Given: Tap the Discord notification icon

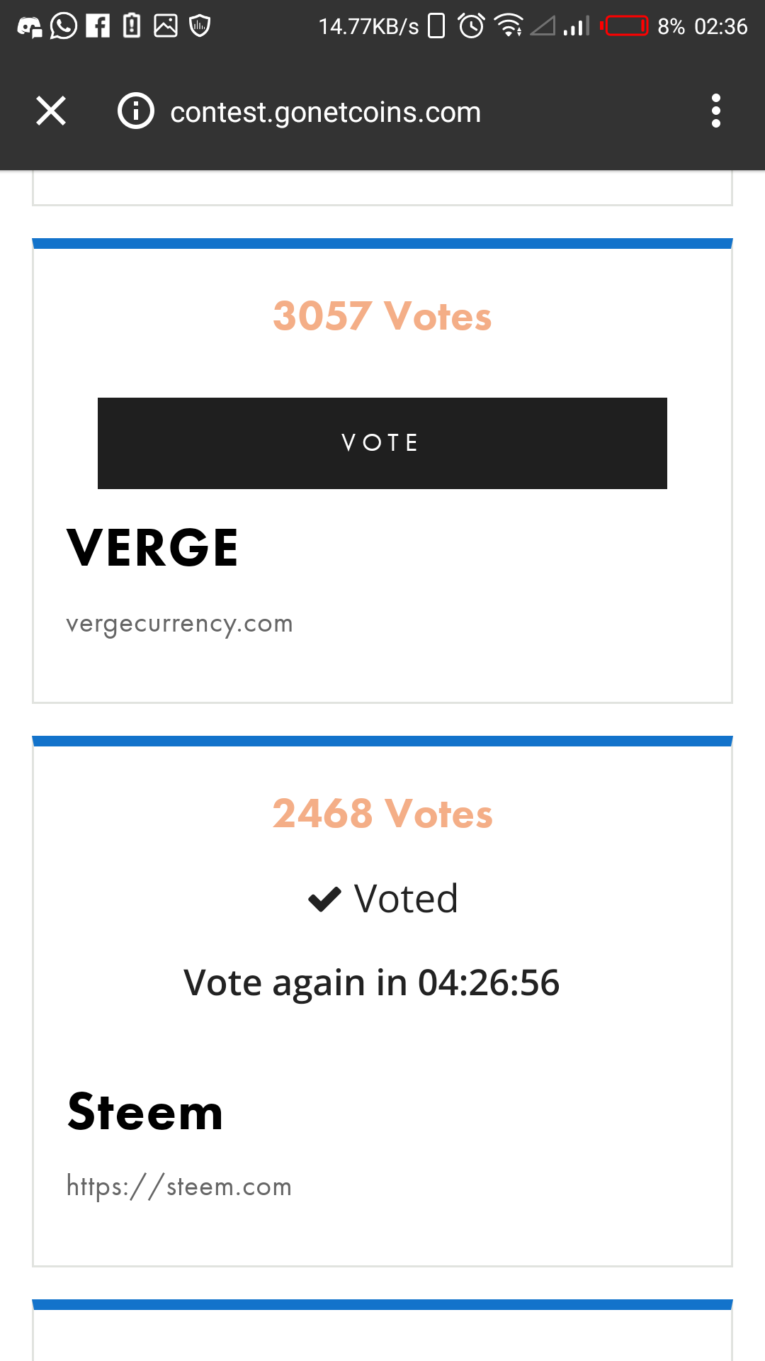Looking at the screenshot, I should (x=29, y=27).
